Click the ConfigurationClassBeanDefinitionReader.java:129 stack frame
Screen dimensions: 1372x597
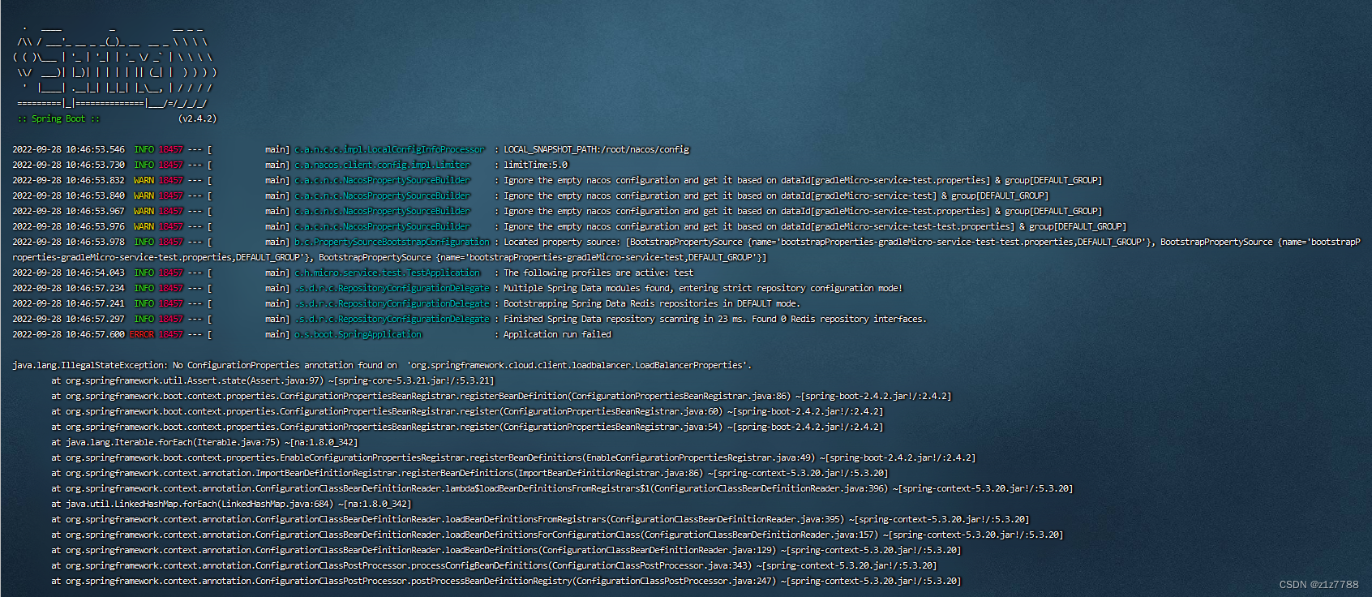click(x=506, y=550)
